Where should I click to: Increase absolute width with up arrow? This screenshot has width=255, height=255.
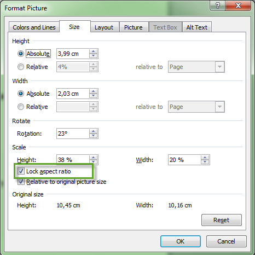pos(94,91)
